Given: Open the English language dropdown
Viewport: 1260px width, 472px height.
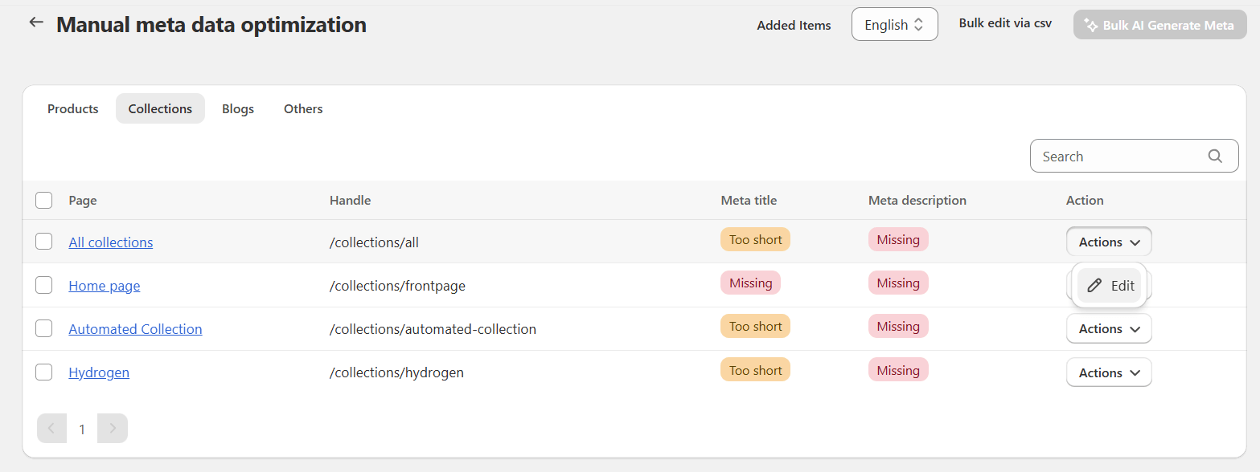Looking at the screenshot, I should pyautogui.click(x=894, y=25).
